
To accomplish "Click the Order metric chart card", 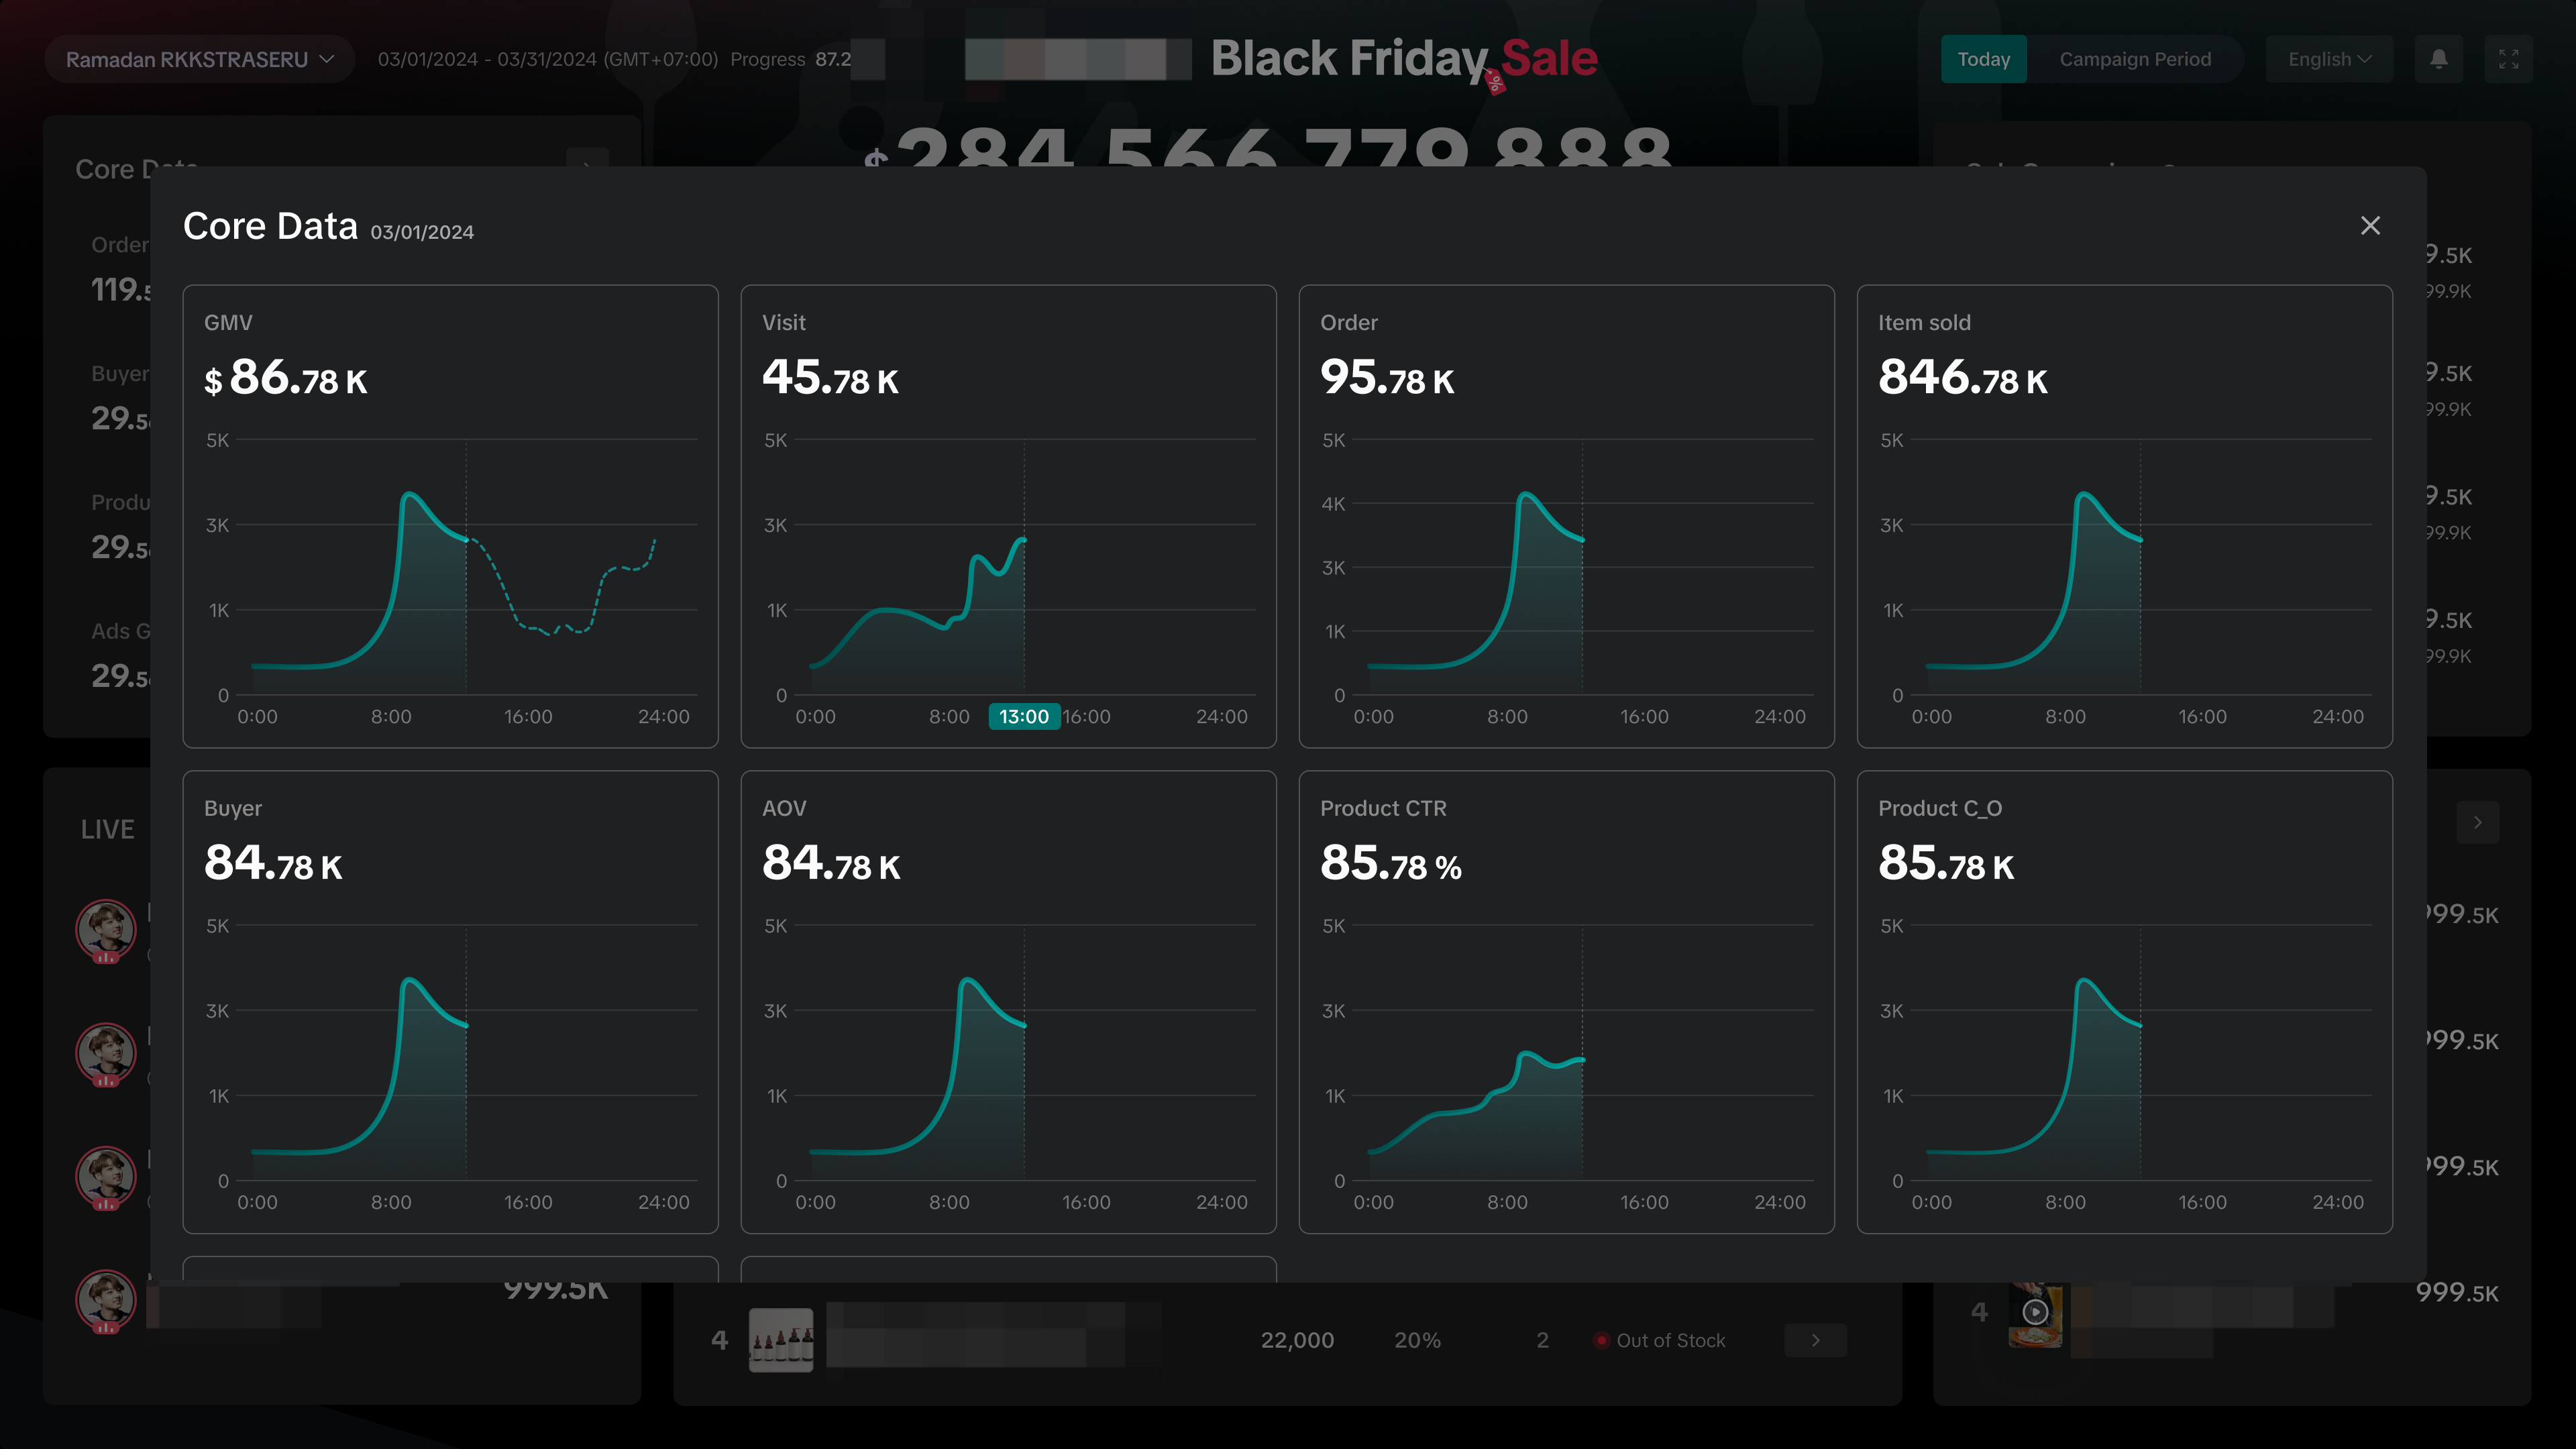I will 1566,516.
